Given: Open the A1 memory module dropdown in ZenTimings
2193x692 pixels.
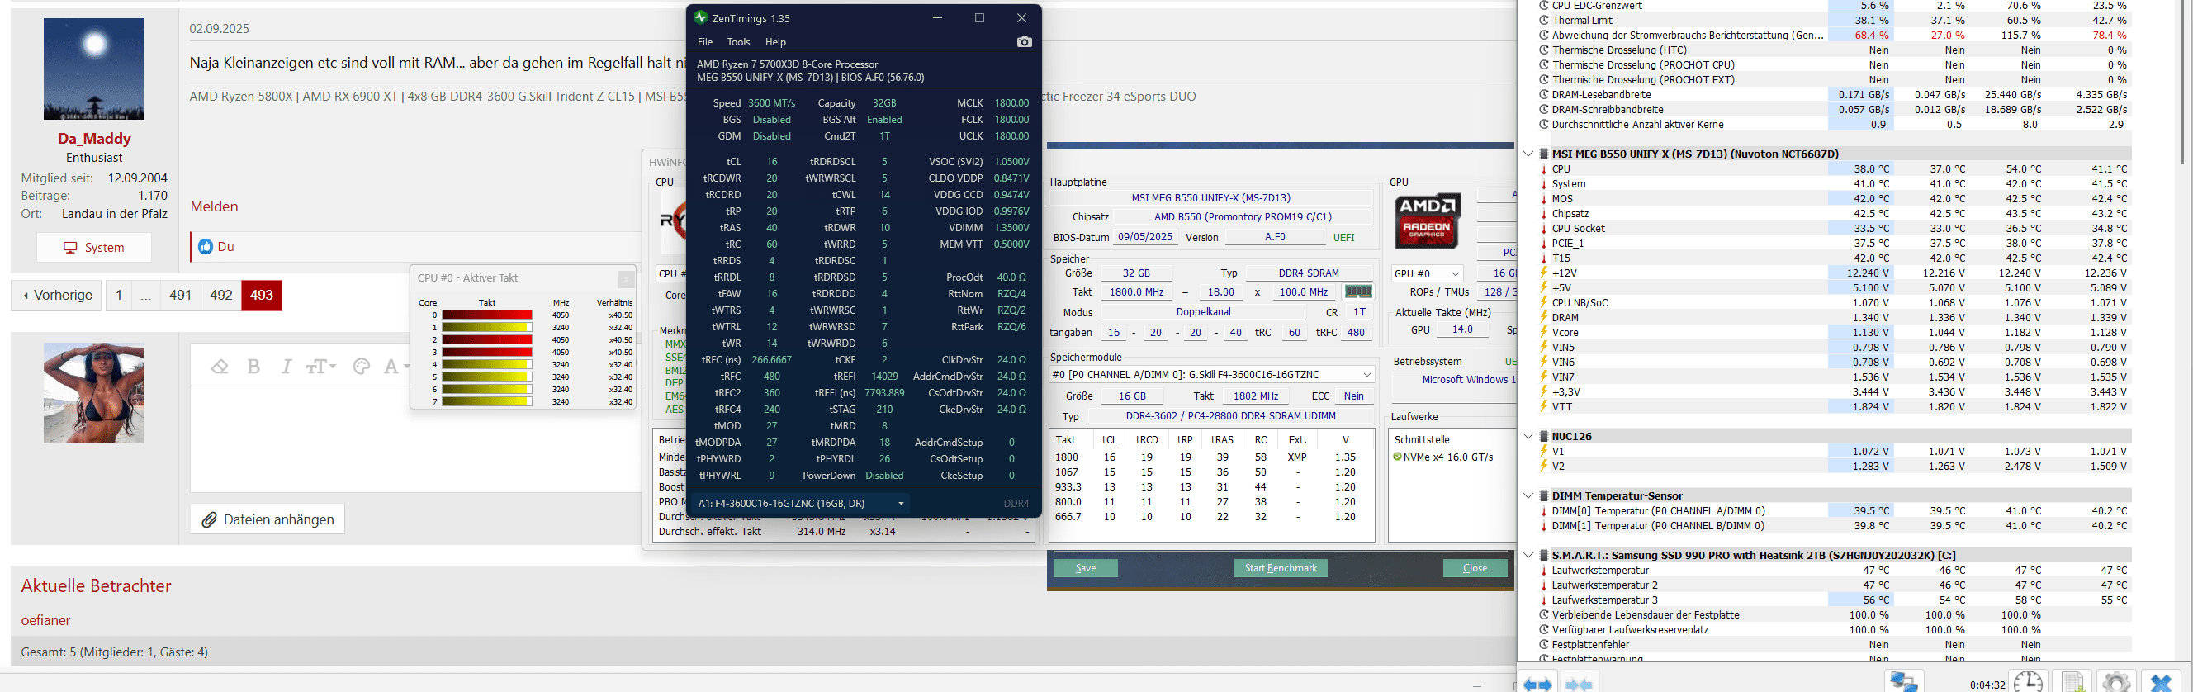Looking at the screenshot, I should [x=799, y=503].
